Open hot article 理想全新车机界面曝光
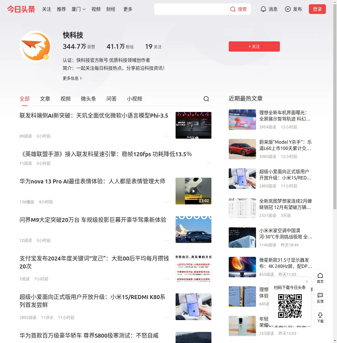 click(x=285, y=116)
